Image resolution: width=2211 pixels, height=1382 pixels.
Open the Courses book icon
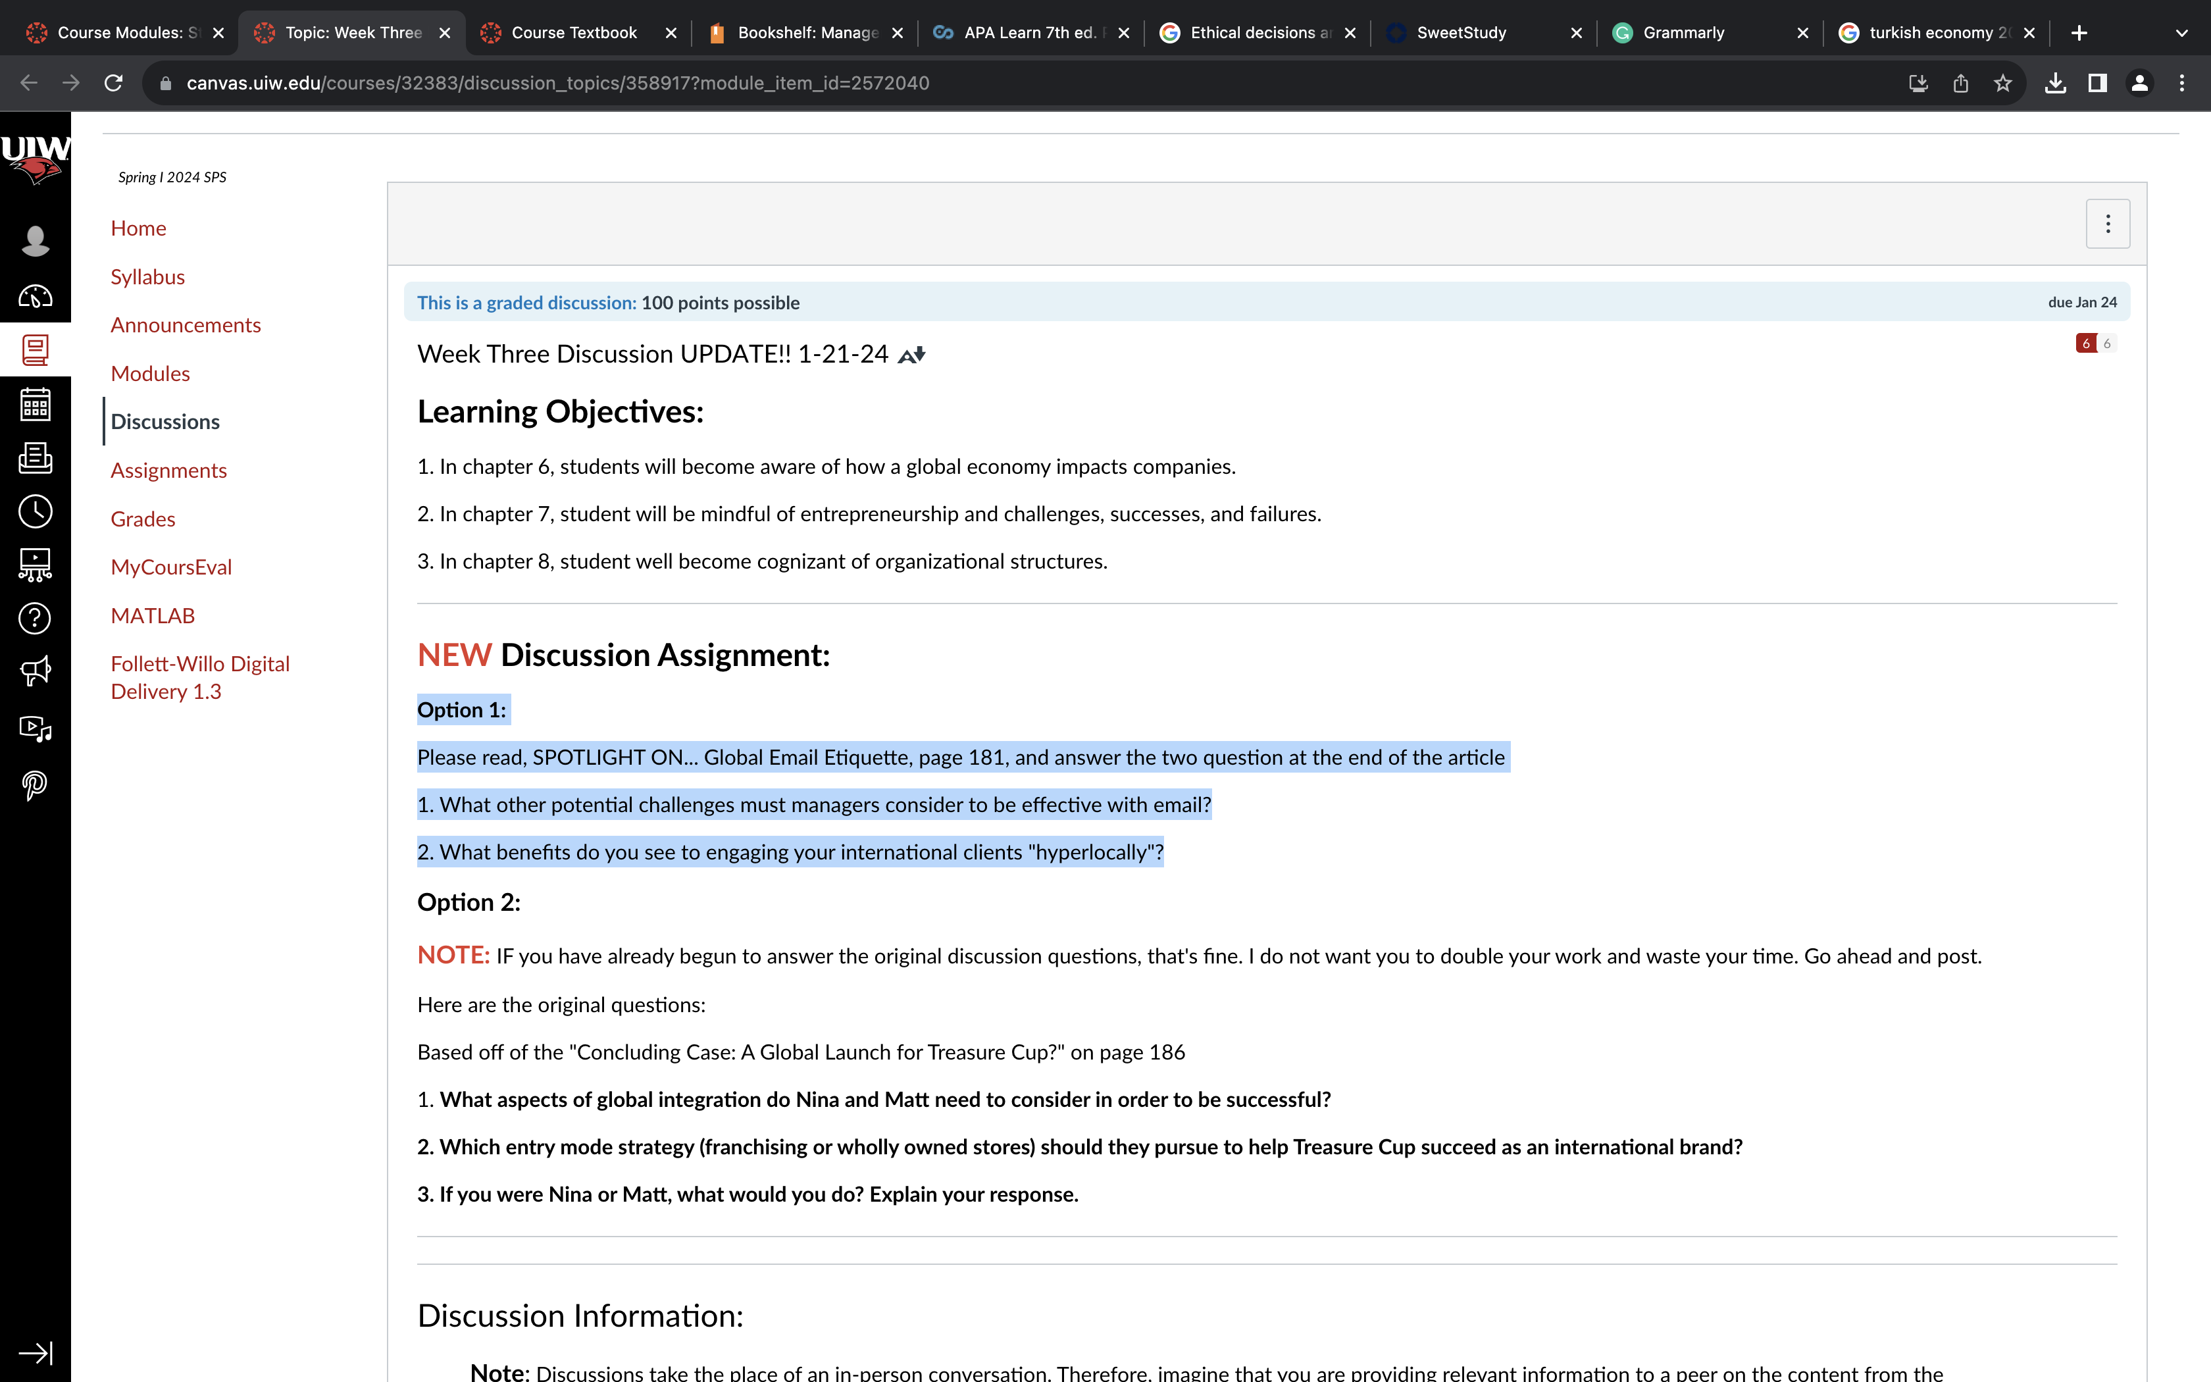[x=35, y=349]
